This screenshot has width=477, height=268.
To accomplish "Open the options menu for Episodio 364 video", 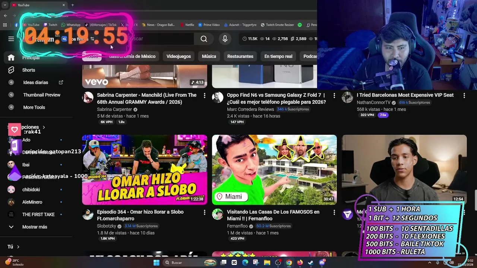I will click(204, 213).
